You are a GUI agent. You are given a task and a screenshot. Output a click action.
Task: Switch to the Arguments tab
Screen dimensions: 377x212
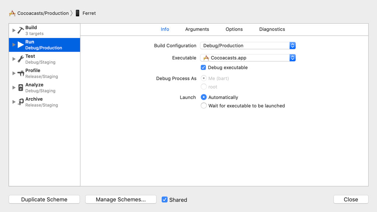(x=197, y=29)
